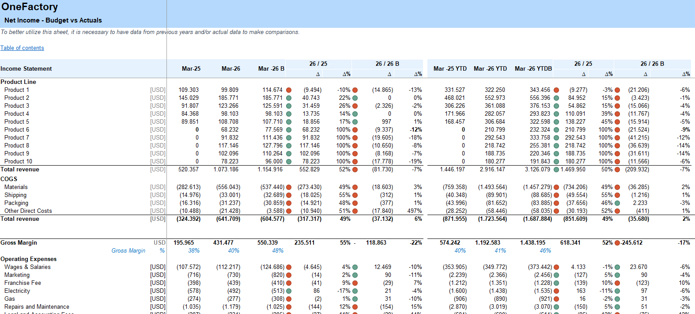Select Gross Margin YTD percentage 46%
The height and width of the screenshot is (314, 695).
pyautogui.click(x=545, y=251)
